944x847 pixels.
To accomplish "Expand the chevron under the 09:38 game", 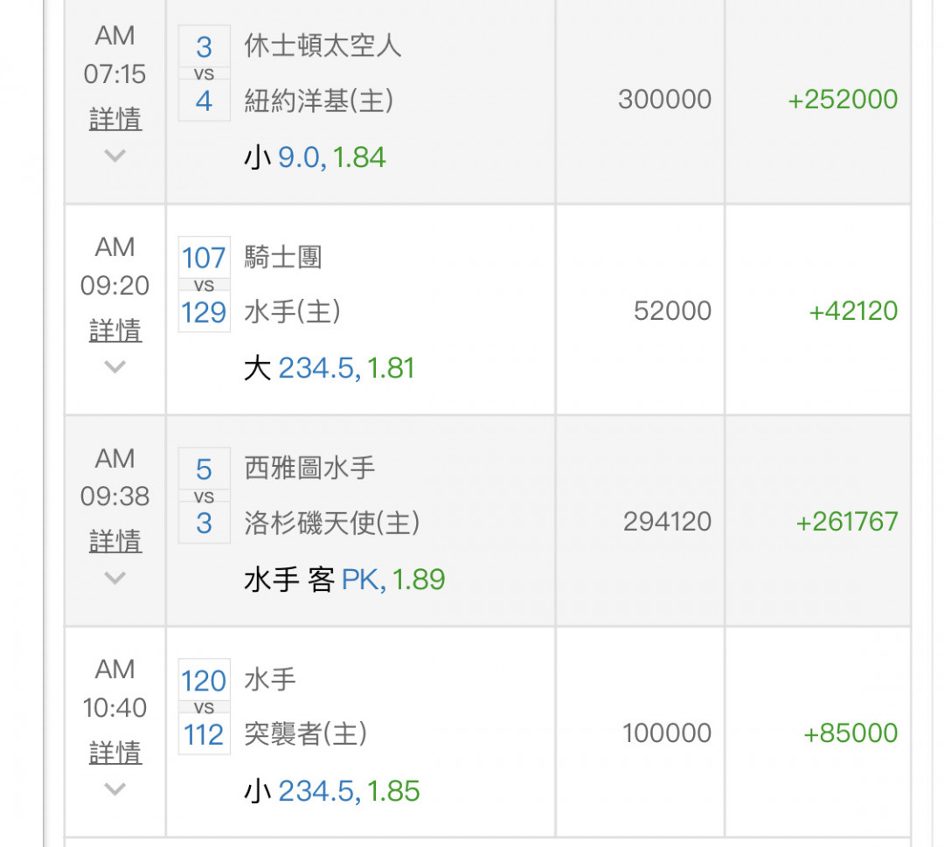I will (x=115, y=578).
